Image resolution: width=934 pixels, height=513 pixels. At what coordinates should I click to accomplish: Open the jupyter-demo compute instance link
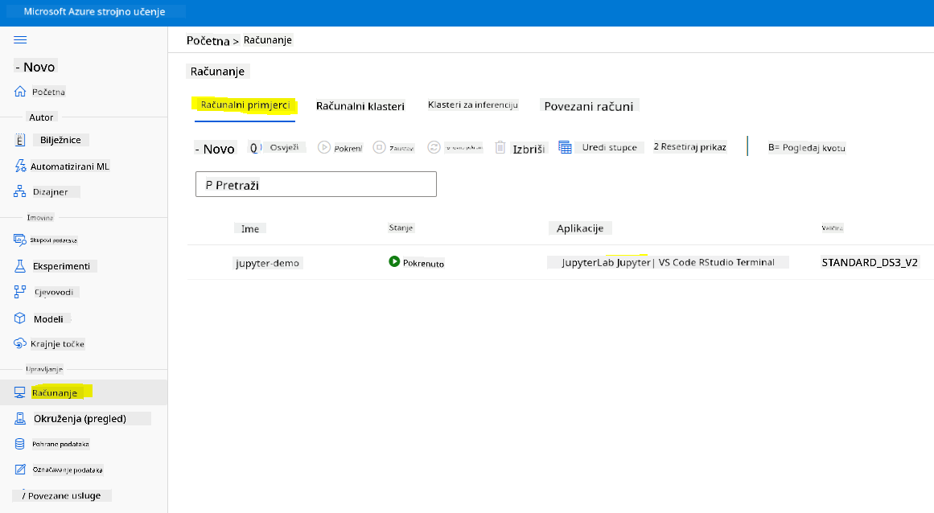pyautogui.click(x=267, y=263)
